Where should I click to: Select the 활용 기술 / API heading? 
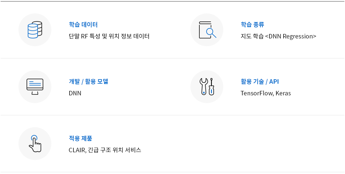[x=260, y=82]
